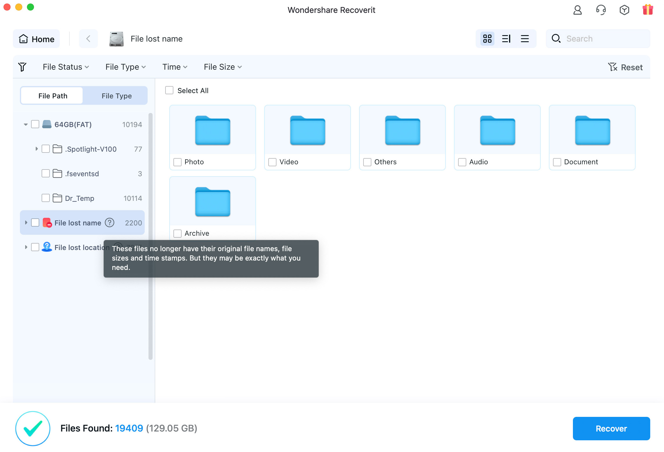
Task: Open the support headset icon
Action: click(601, 10)
